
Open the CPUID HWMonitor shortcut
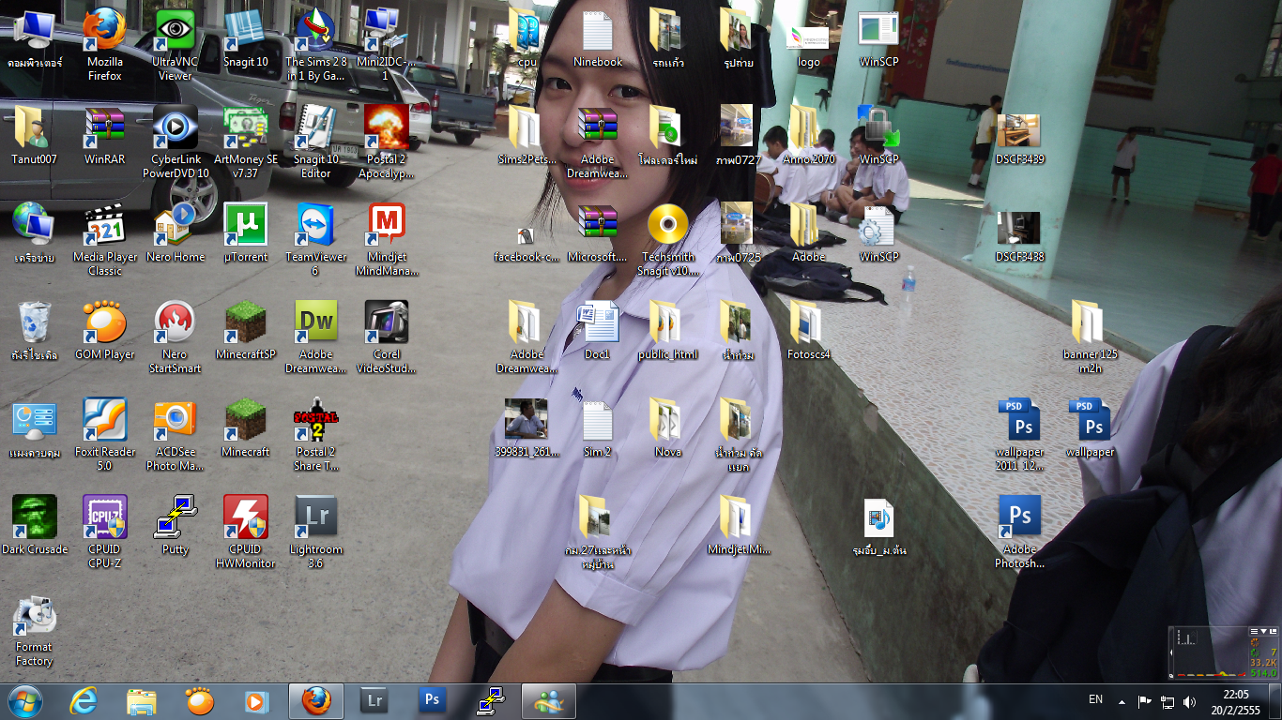pos(245,518)
